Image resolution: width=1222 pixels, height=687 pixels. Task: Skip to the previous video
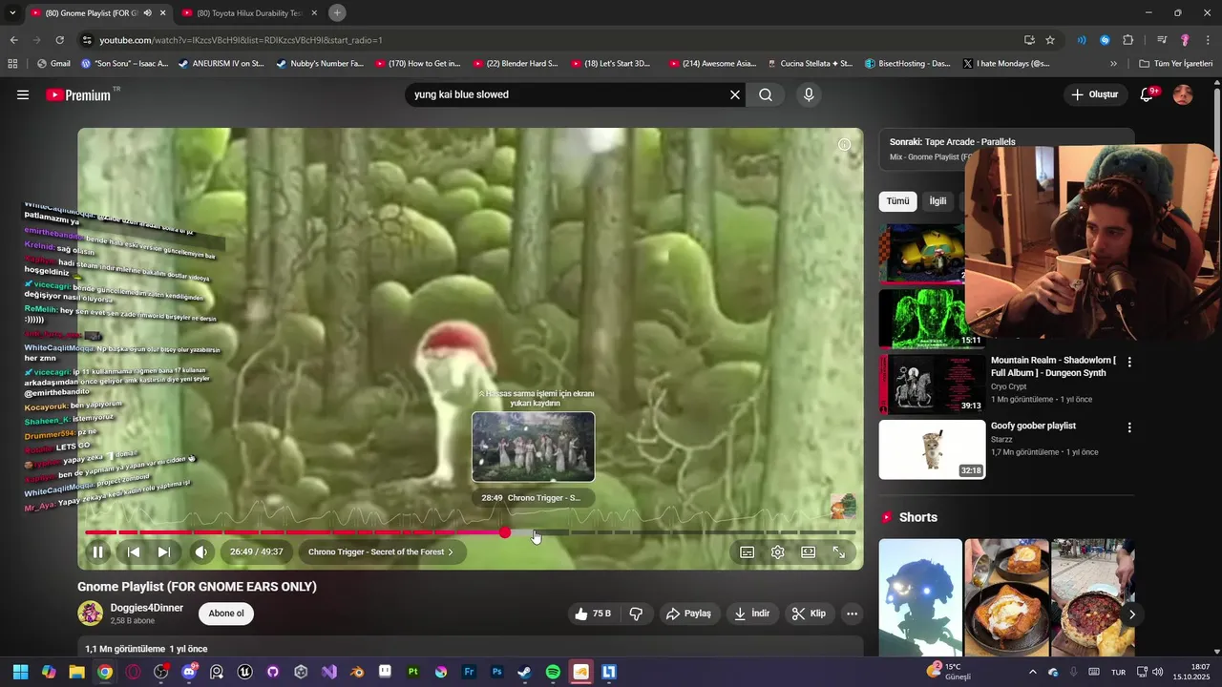(x=134, y=552)
